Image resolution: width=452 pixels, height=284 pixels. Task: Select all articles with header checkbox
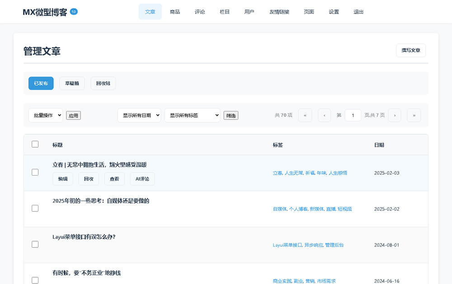35,143
